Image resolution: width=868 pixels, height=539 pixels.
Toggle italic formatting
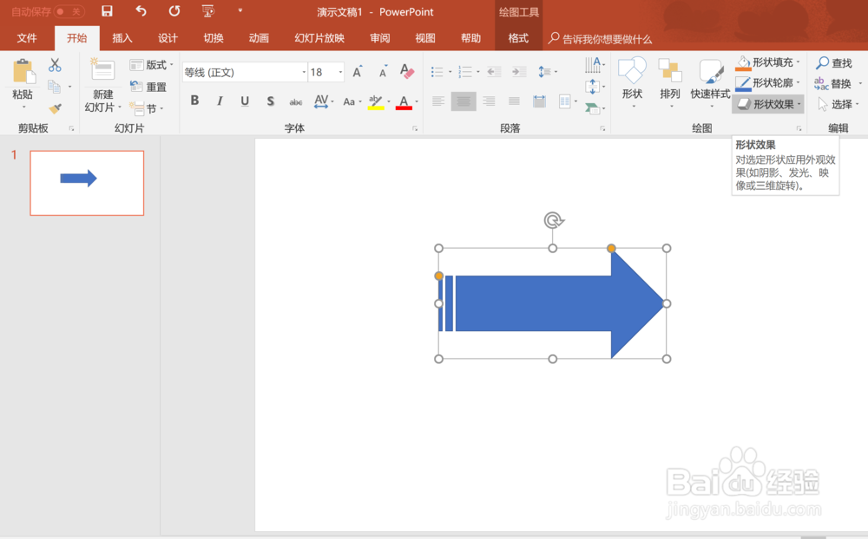click(x=220, y=101)
